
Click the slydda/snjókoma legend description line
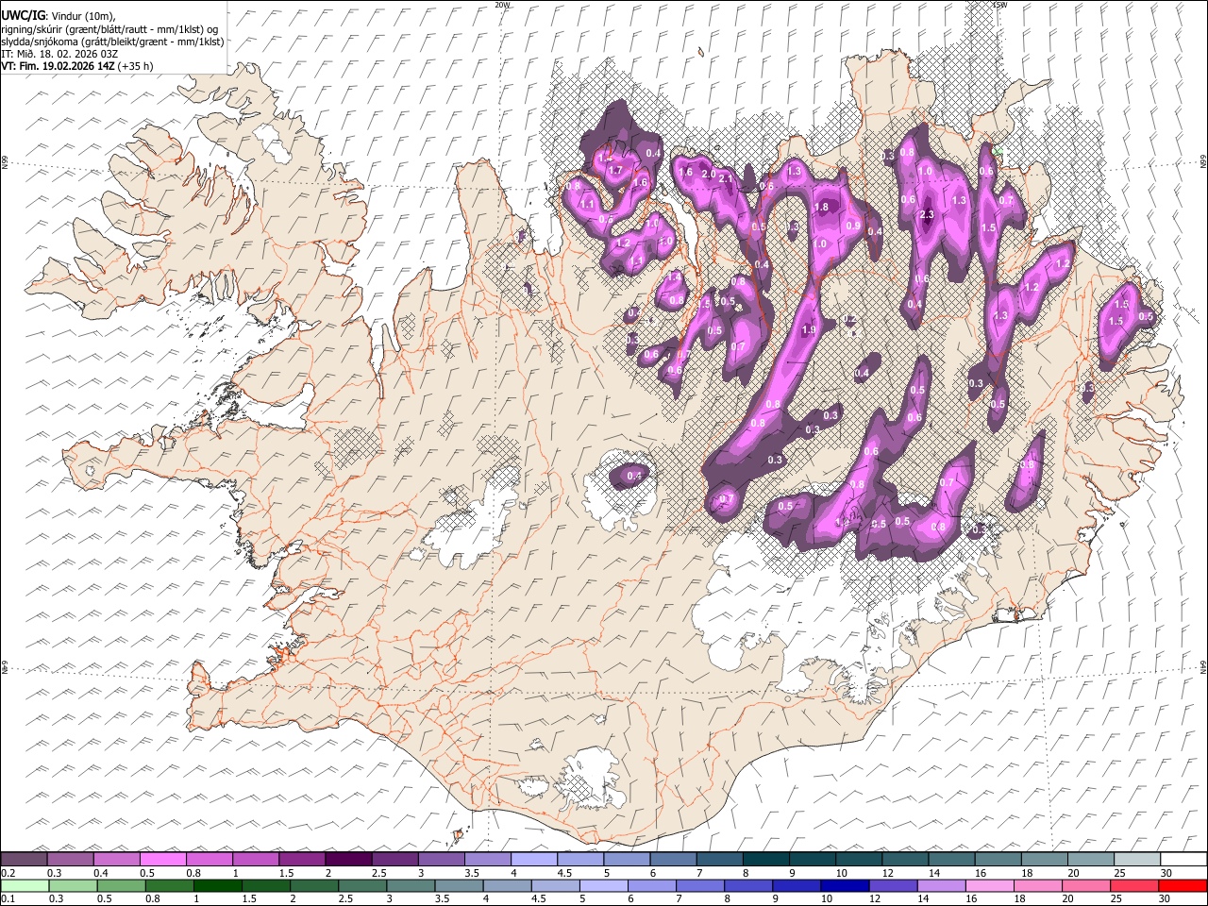pyautogui.click(x=112, y=41)
